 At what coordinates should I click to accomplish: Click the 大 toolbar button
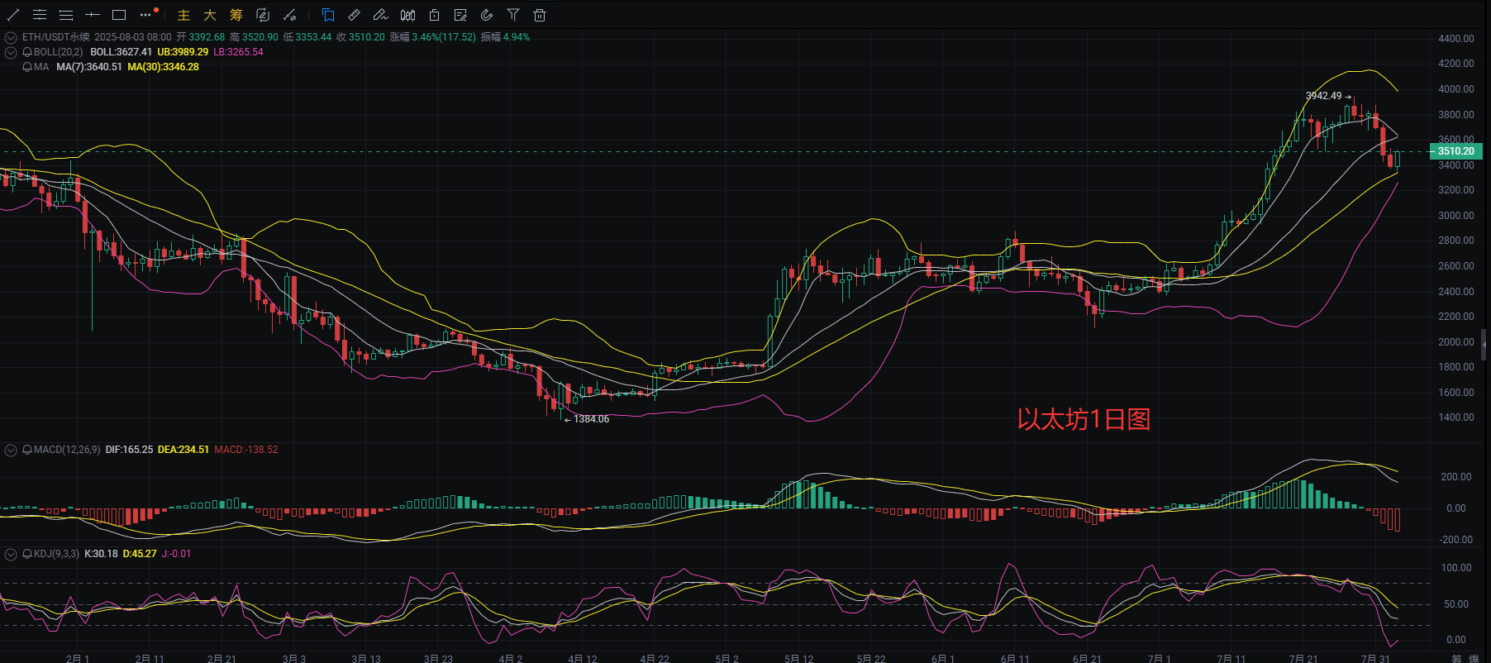[210, 15]
